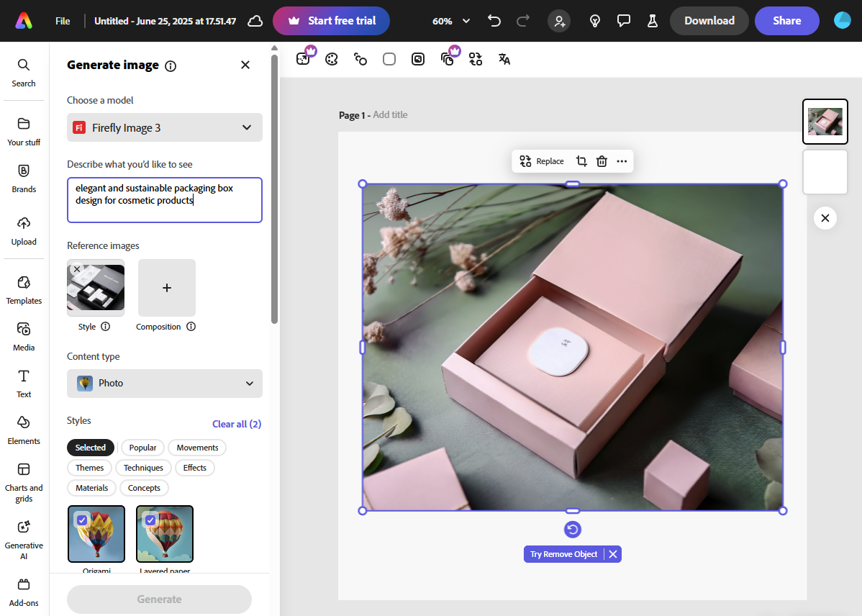
Task: Open the zoom level dropdown showing 60%
Action: (x=450, y=21)
